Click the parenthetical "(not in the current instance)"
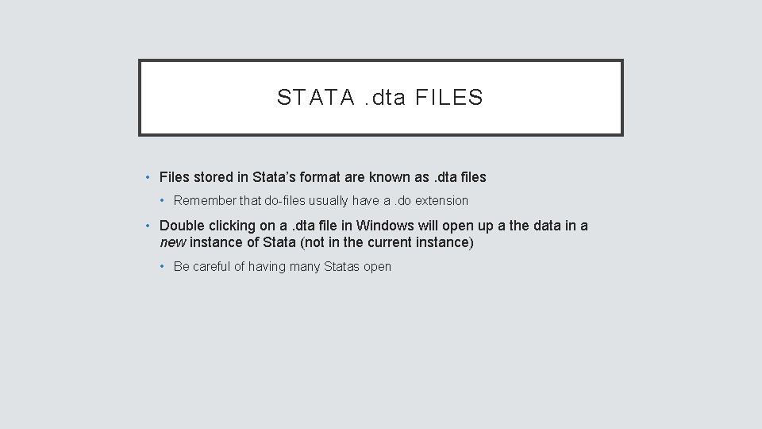The width and height of the screenshot is (762, 429). 387,242
